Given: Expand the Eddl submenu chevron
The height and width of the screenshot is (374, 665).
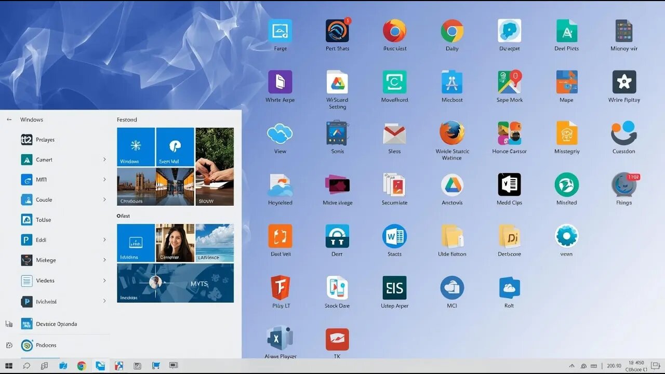Looking at the screenshot, I should coord(104,240).
